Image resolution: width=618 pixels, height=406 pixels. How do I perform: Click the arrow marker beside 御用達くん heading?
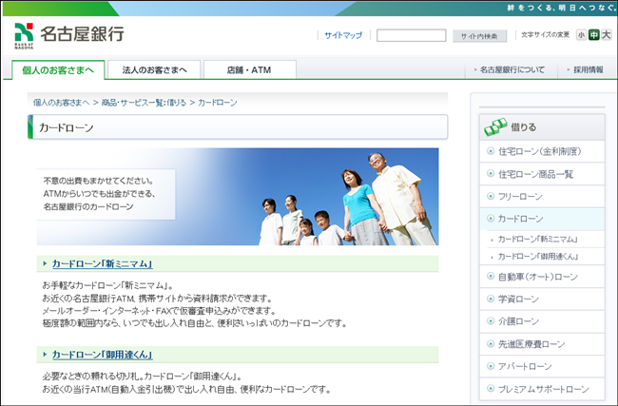pos(45,354)
